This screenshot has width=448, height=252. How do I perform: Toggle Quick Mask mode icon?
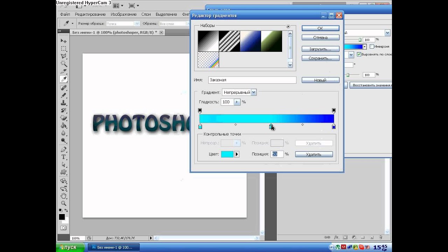tap(63, 228)
